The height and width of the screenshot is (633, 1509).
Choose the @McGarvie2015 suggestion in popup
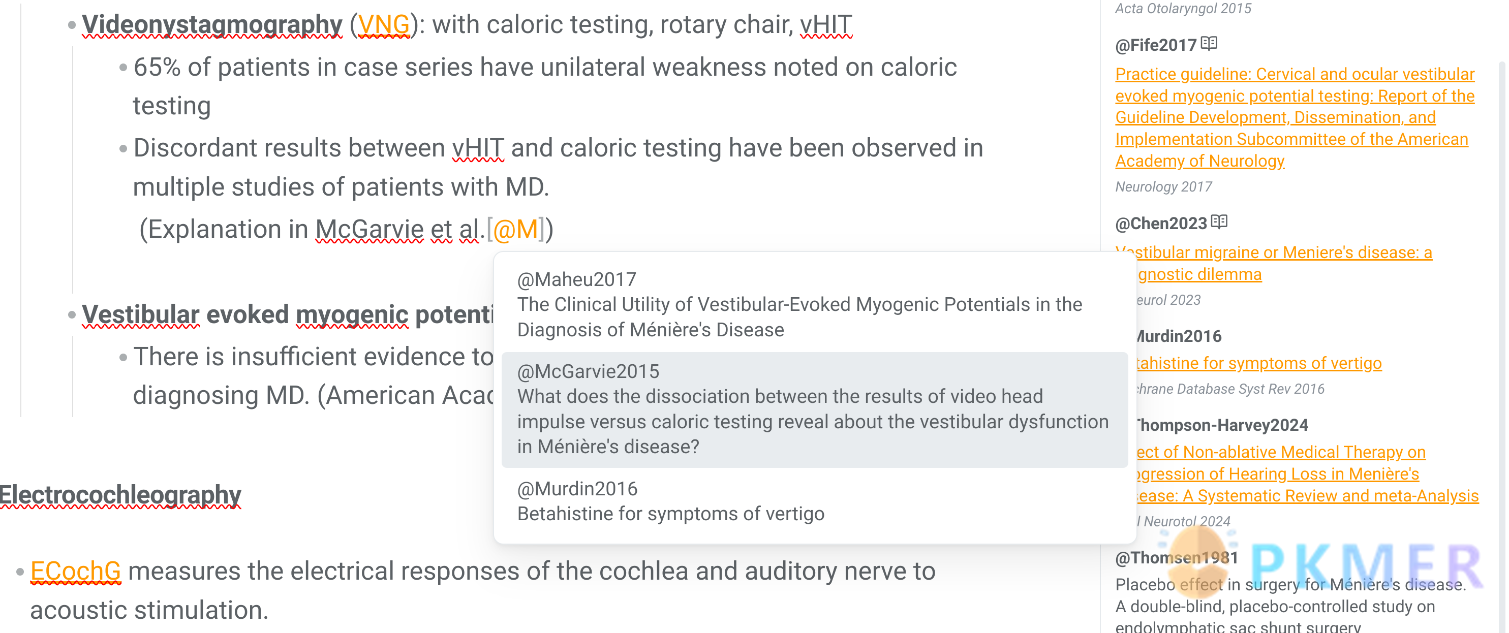coord(814,409)
